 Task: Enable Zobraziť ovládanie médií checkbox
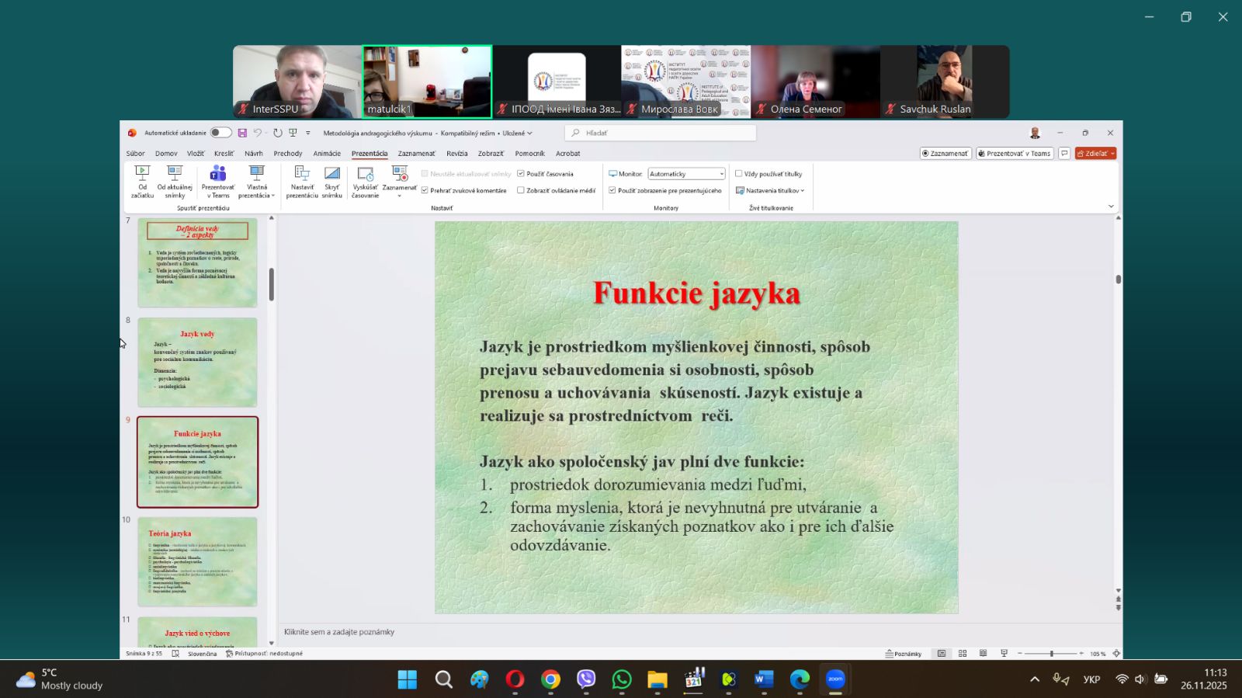[521, 190]
